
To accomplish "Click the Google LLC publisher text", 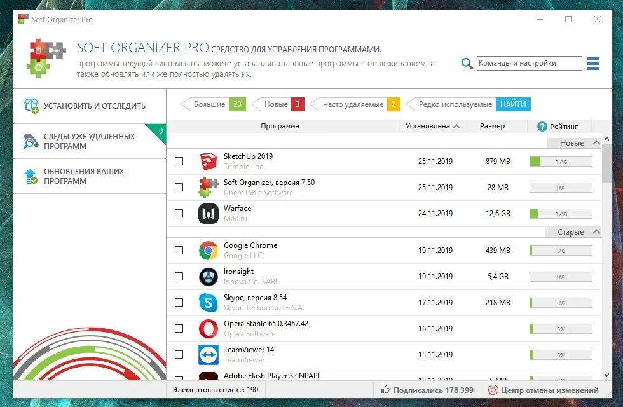I will point(243,256).
